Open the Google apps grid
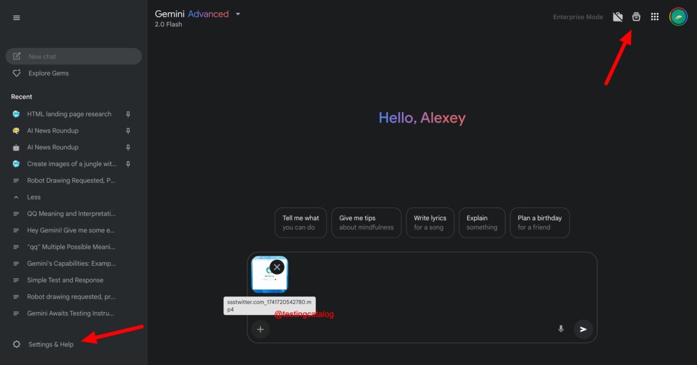697x365 pixels. [655, 17]
